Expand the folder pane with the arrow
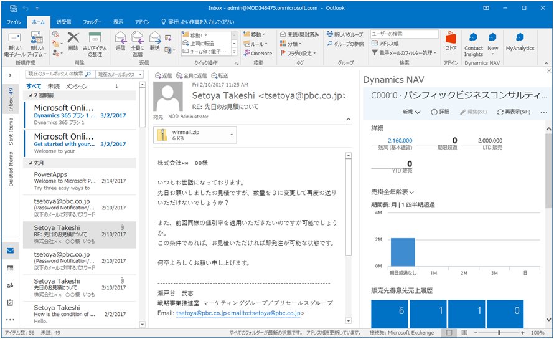This screenshot has width=554, height=339. (10, 75)
